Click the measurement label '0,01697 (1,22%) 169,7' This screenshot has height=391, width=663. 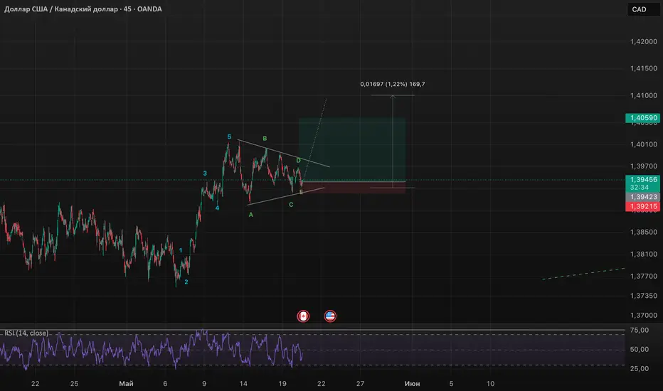[393, 84]
